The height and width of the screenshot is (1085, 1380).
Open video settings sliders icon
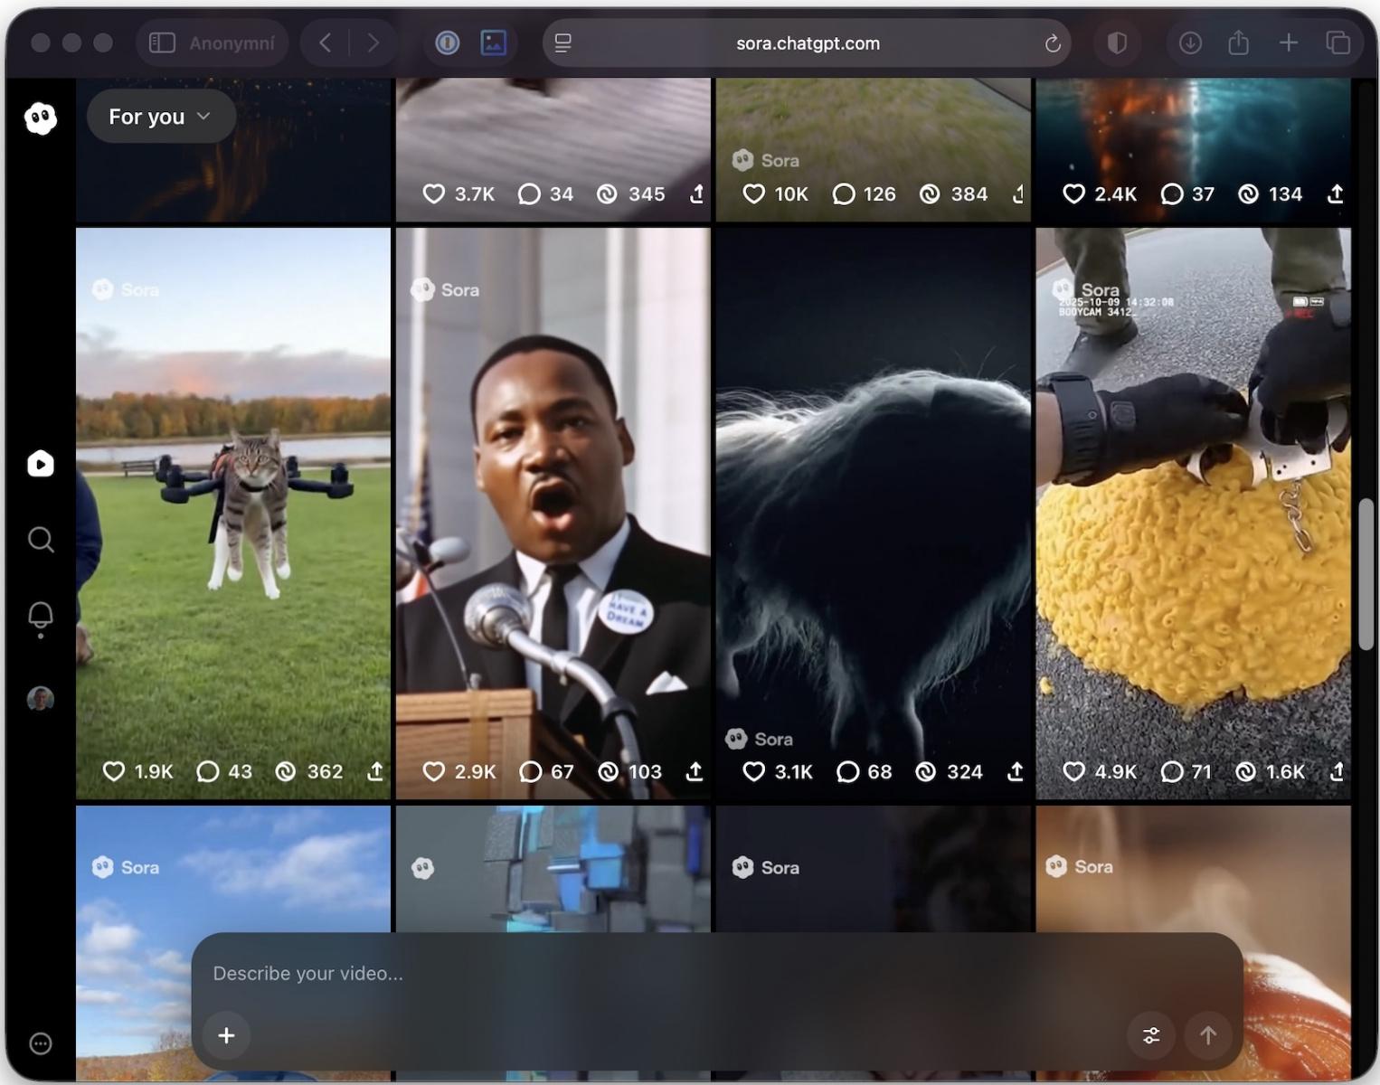(x=1151, y=1035)
